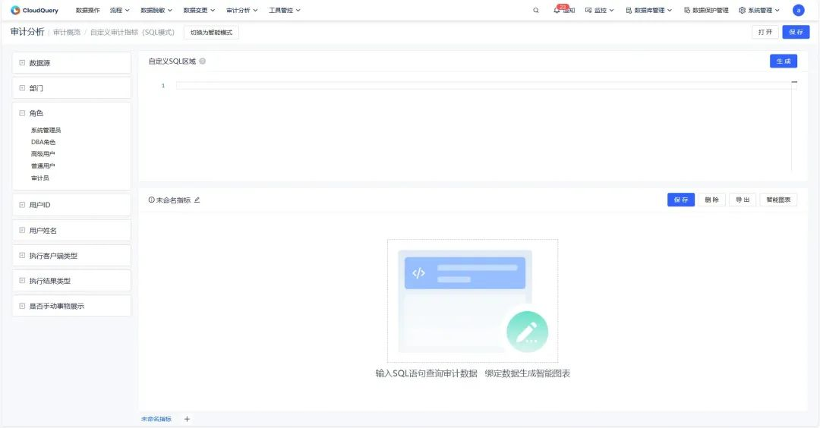Image resolution: width=820 pixels, height=428 pixels.
Task: Open the 审计分析 dropdown menu
Action: coord(241,11)
